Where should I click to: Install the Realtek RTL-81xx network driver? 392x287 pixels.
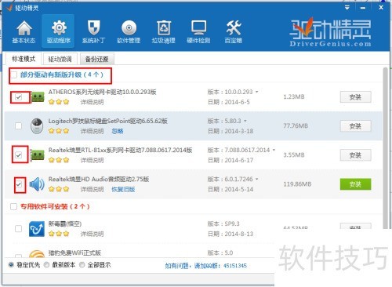355,155
